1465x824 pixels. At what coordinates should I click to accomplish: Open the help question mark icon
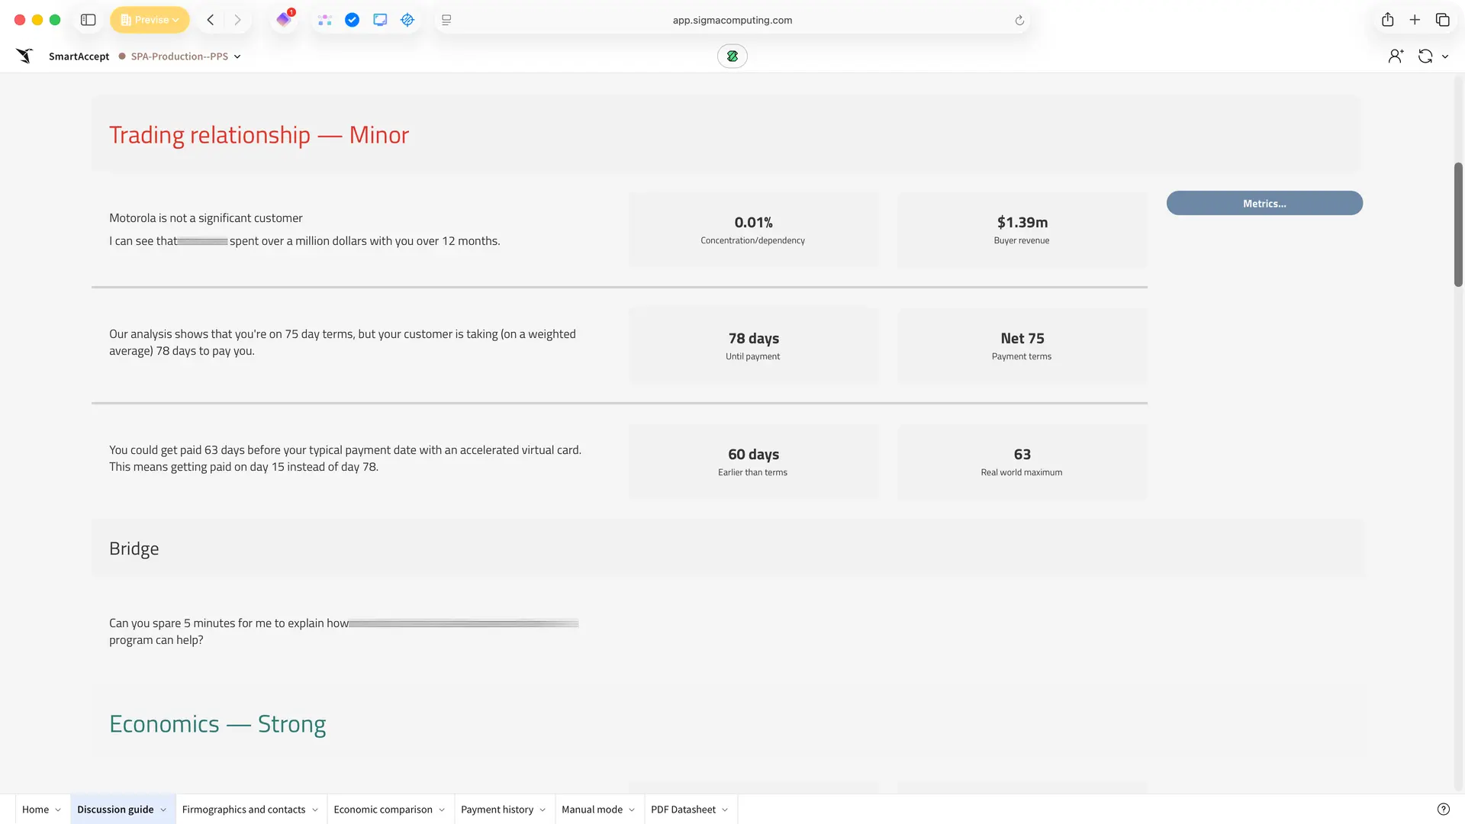[1443, 810]
